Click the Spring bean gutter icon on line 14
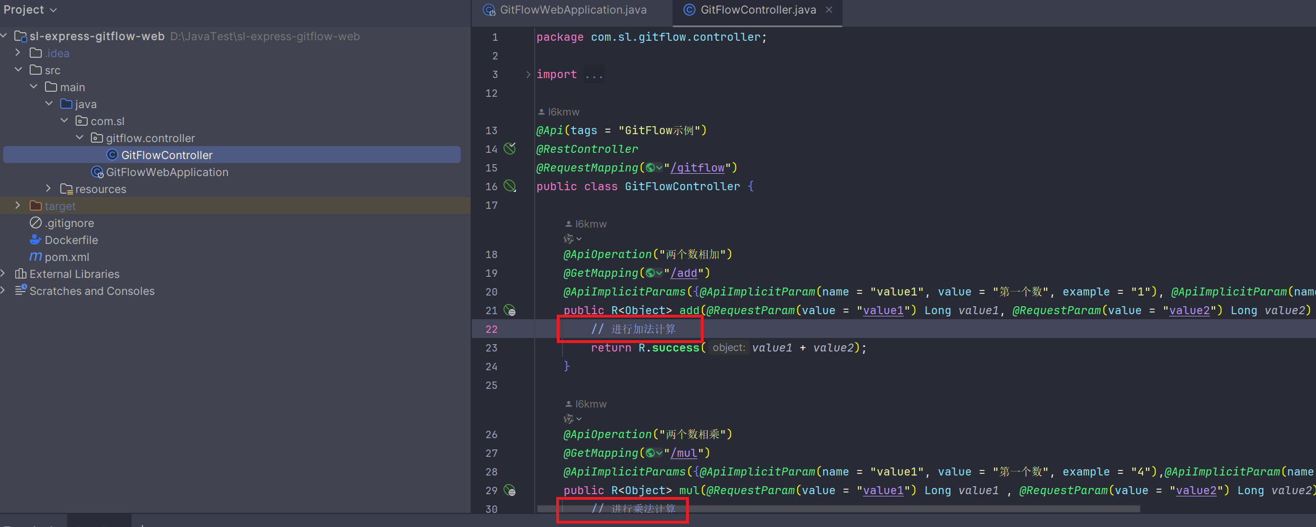 510,148
